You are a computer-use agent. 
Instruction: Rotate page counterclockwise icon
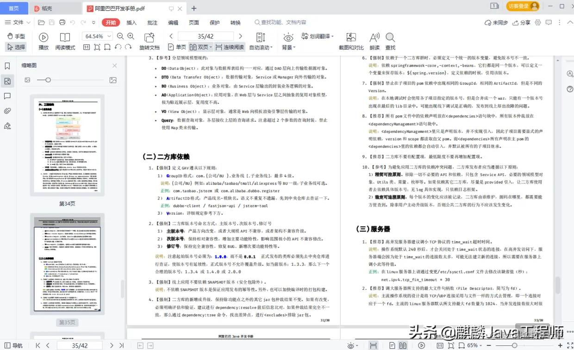pos(118,47)
